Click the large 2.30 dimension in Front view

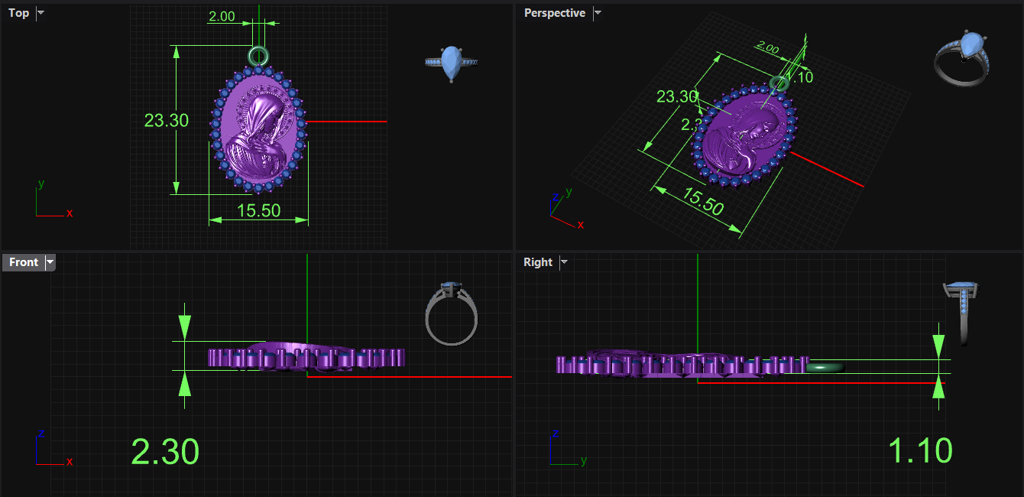165,452
